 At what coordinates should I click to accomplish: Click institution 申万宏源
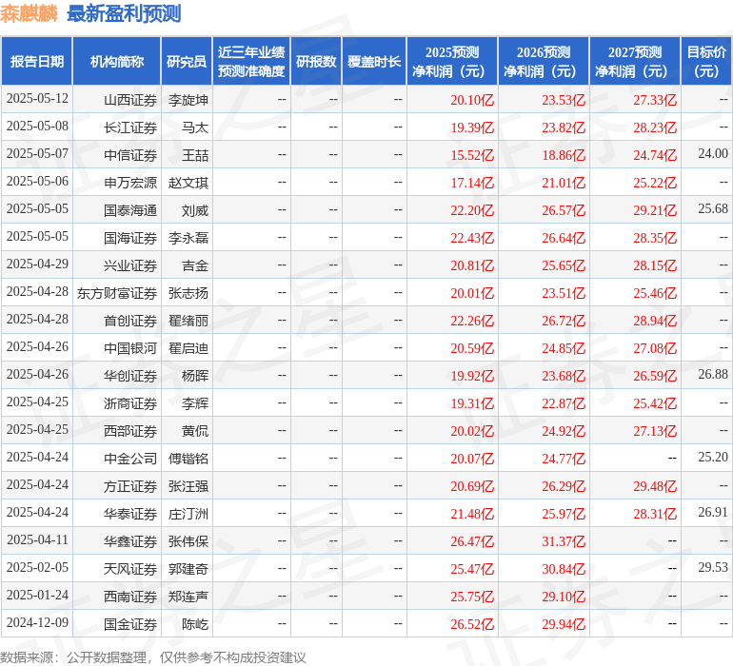[x=130, y=183]
